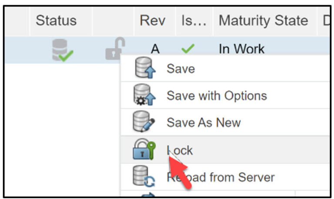
Task: Click the Status column header
Action: pos(56,21)
